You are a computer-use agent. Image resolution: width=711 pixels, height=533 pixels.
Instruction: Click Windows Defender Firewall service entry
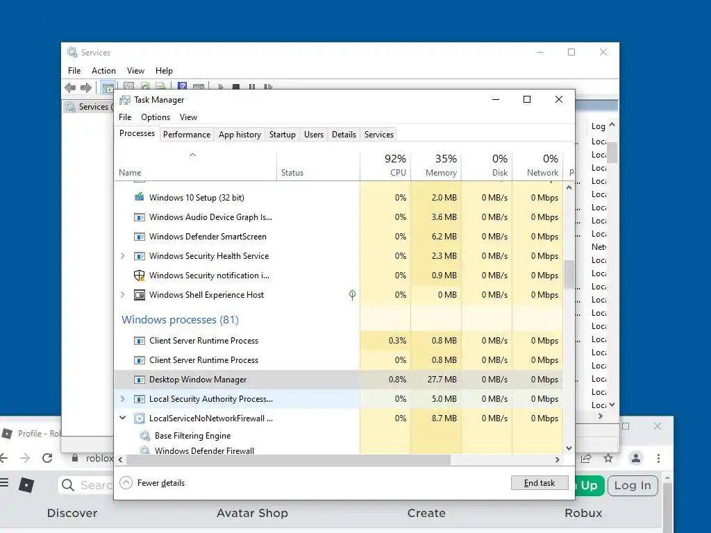pos(204,450)
